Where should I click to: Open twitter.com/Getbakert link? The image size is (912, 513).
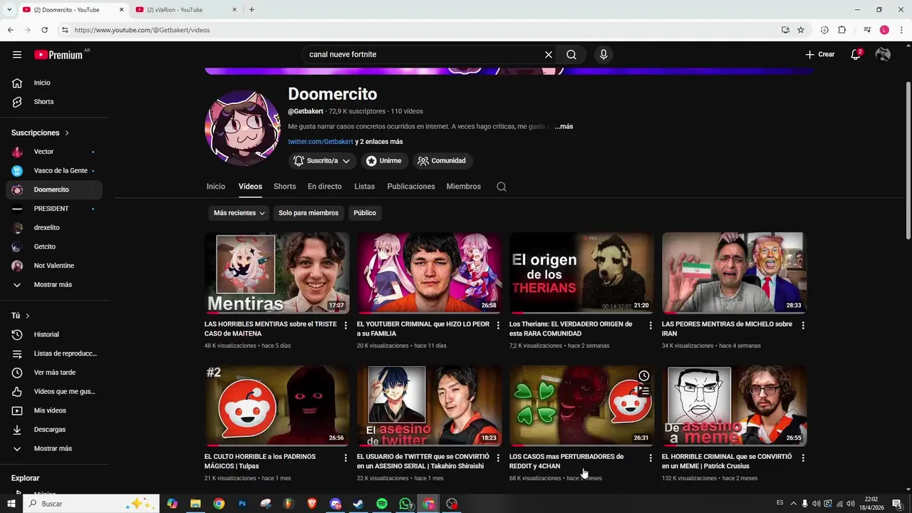(321, 142)
